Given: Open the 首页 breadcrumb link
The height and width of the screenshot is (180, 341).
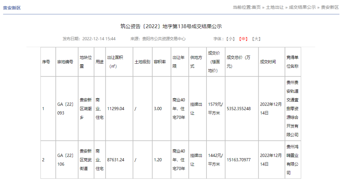Looking at the screenshot, I should (256, 7).
